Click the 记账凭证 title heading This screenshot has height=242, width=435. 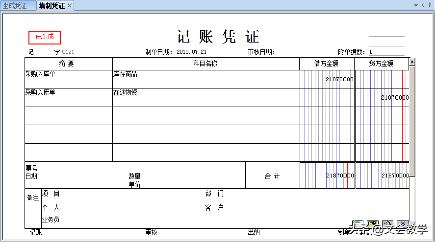(x=218, y=37)
